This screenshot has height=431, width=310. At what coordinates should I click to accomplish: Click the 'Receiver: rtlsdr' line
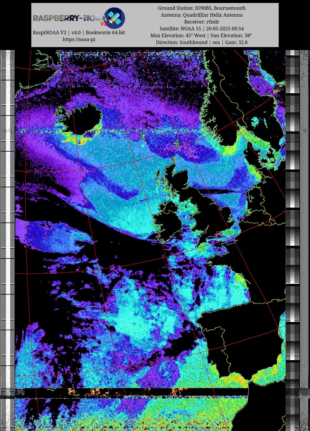pyautogui.click(x=202, y=22)
